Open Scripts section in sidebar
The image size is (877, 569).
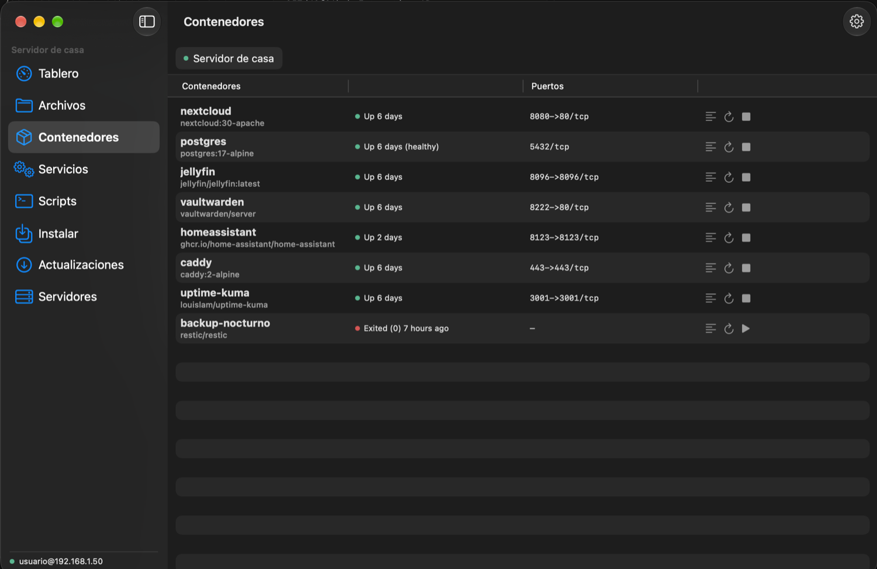coord(84,201)
